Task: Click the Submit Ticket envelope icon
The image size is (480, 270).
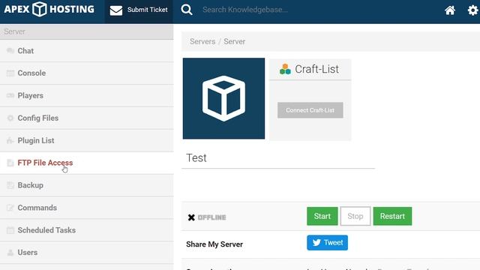Action: tap(116, 10)
